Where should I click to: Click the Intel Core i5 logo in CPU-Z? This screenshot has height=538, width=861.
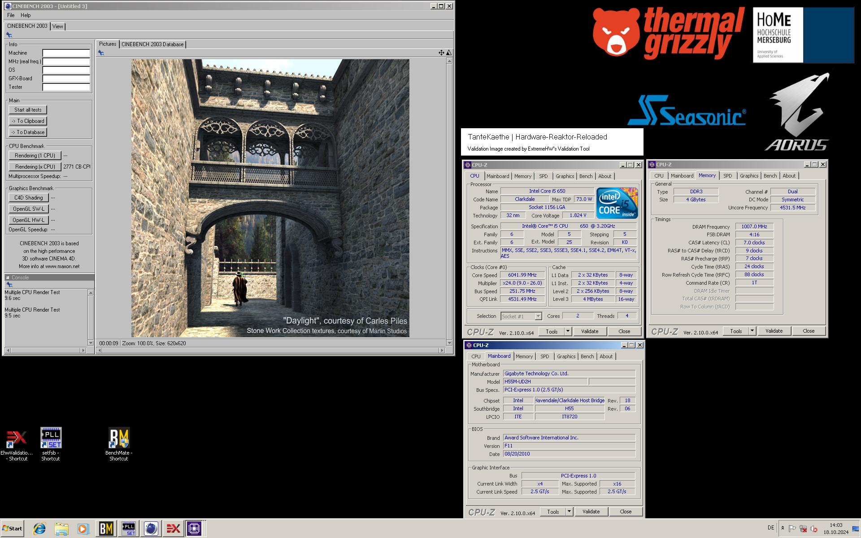click(617, 203)
